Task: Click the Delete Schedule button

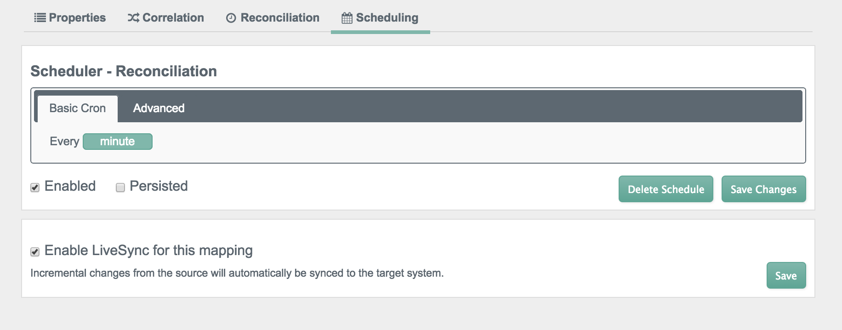Action: pos(666,189)
